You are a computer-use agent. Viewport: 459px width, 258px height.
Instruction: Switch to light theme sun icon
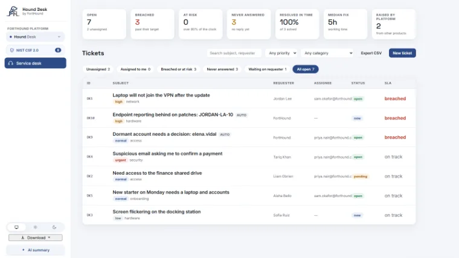tap(35, 227)
